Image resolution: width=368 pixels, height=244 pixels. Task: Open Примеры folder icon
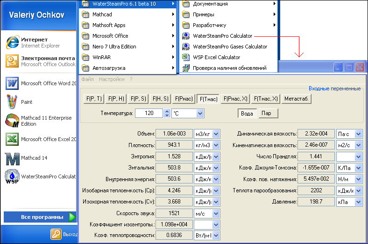tap(186, 14)
